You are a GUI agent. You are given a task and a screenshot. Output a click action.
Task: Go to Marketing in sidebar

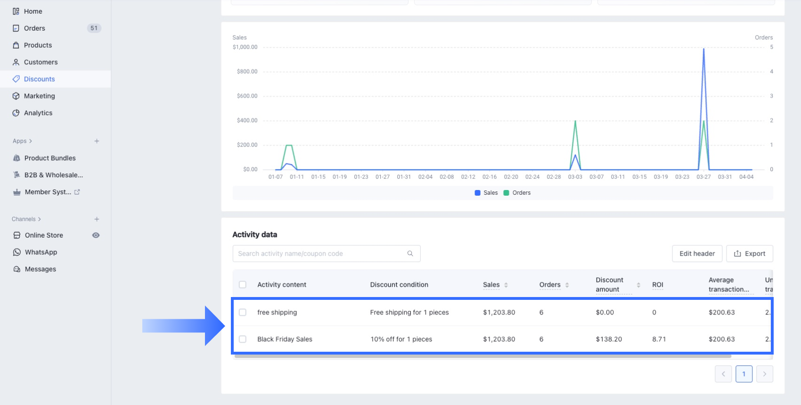pos(39,96)
